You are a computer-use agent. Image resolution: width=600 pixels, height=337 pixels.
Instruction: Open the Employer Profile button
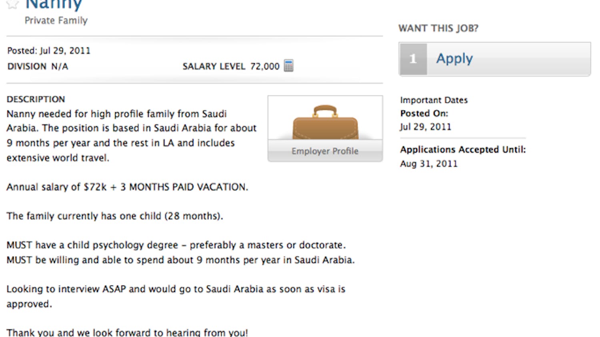tap(325, 151)
